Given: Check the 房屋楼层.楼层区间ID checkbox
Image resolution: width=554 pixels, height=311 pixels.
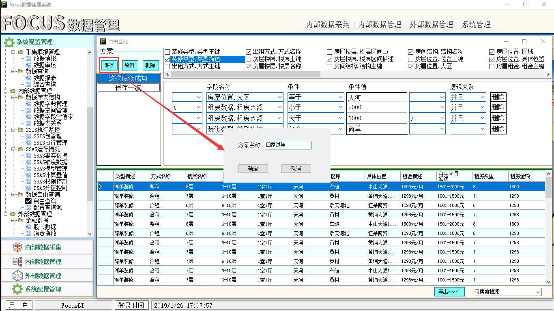Looking at the screenshot, I should 330,52.
